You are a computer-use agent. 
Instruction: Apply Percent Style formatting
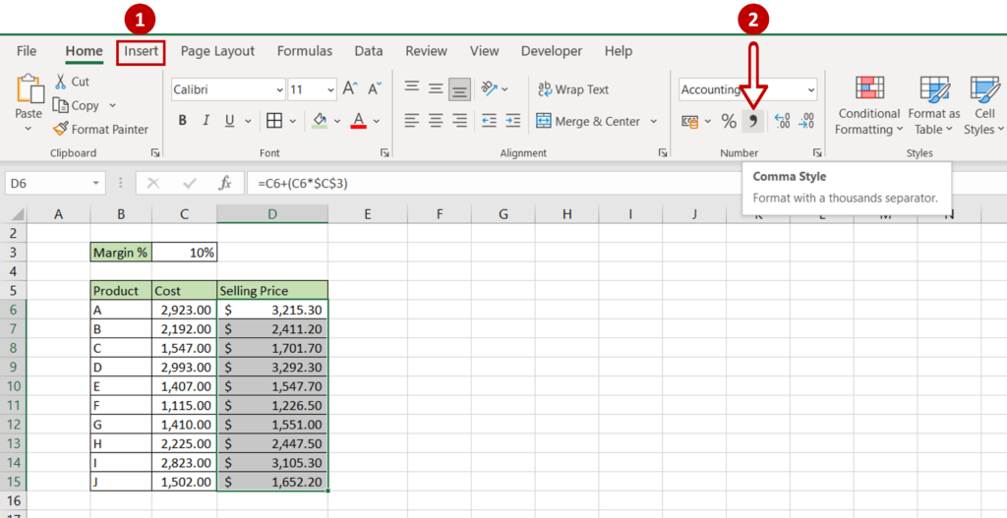pos(729,122)
